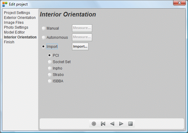Screen dimensions: 188x133
Task: Choose PCI import format
Action: 49,55
